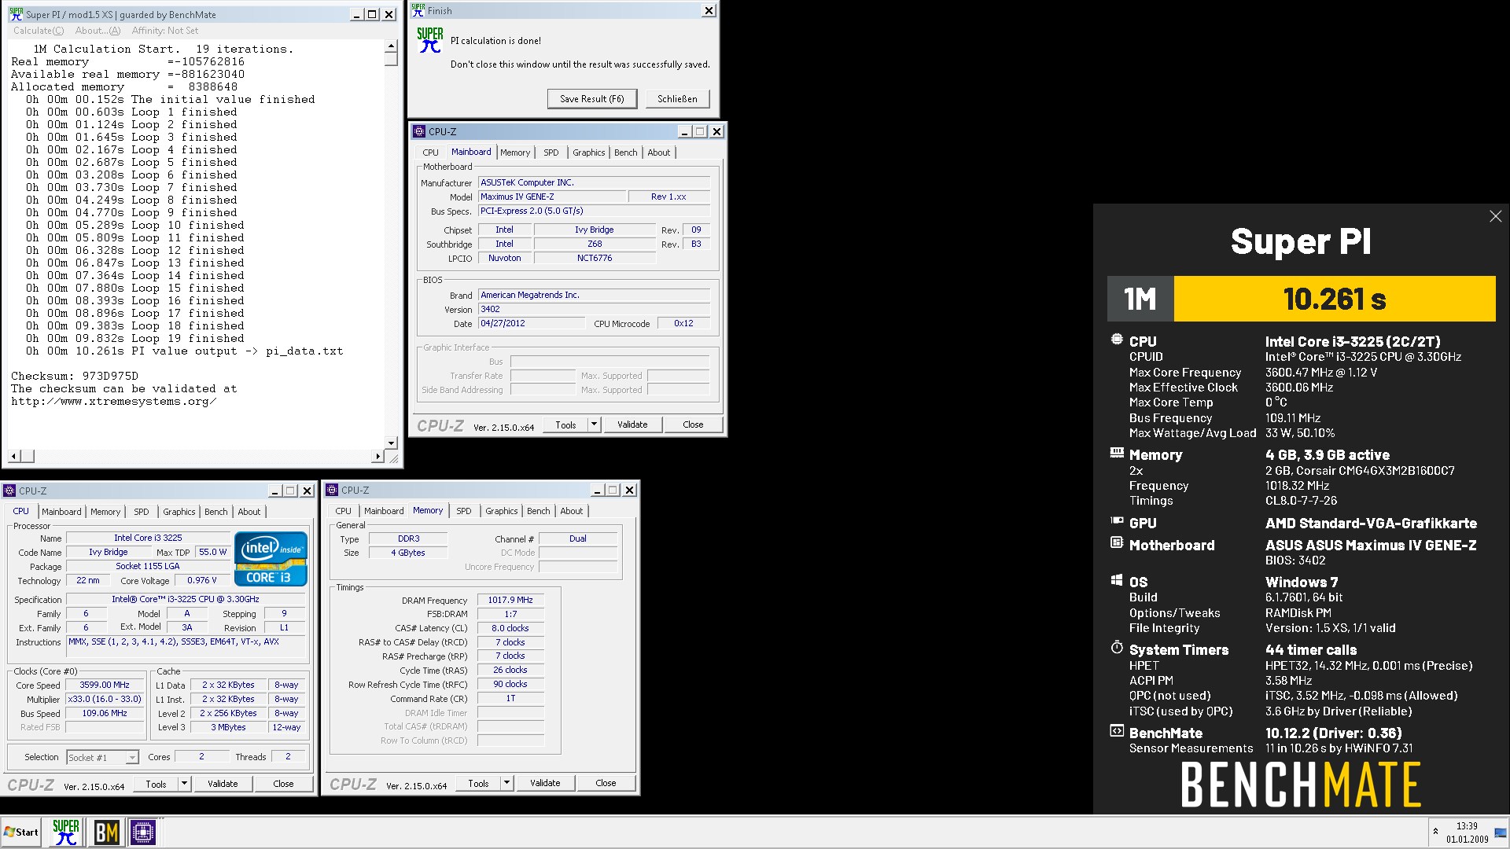Click the Windows OS icon in BenchMate panel
Screen dimensions: 1510x849
click(x=1117, y=579)
